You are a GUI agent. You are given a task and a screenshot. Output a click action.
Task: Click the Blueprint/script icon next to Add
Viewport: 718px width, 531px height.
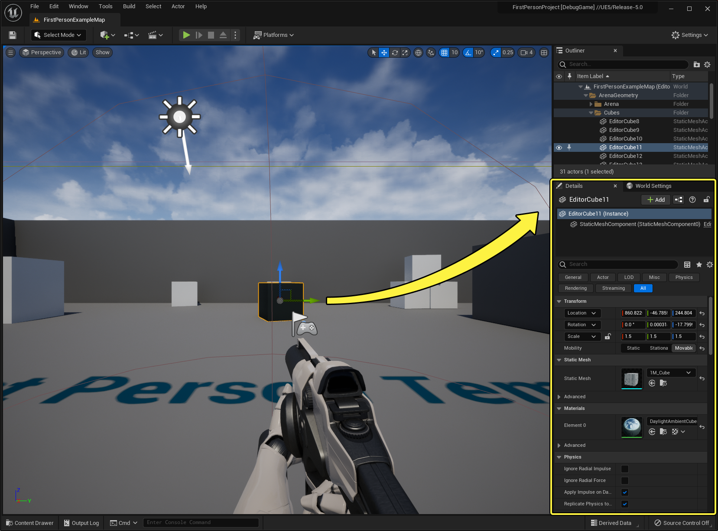[679, 200]
